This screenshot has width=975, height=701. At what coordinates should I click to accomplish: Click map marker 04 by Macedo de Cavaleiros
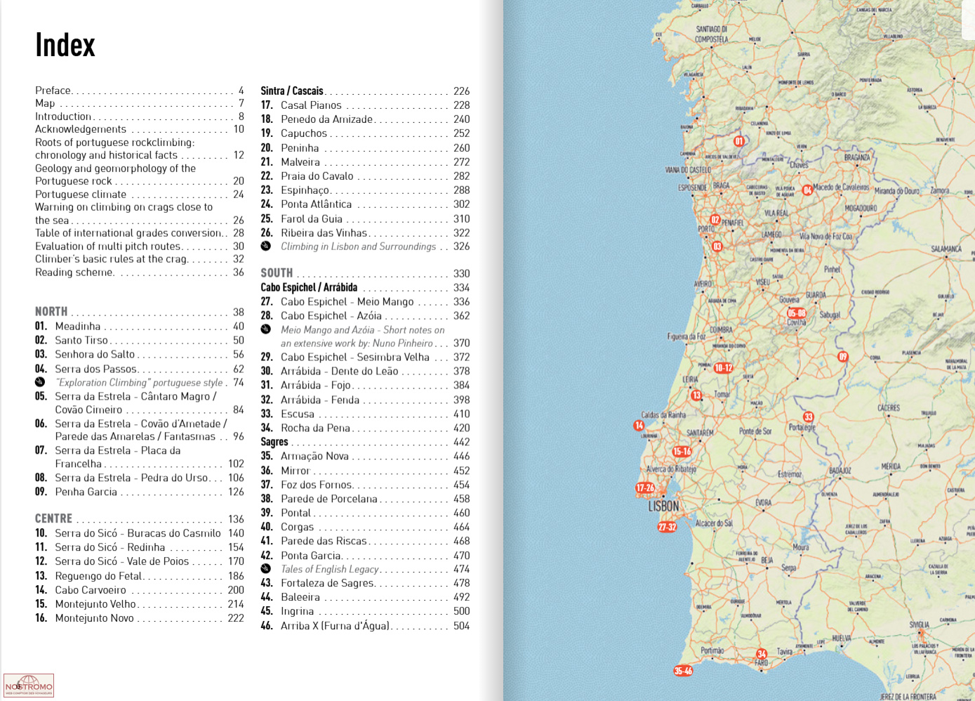coord(807,190)
